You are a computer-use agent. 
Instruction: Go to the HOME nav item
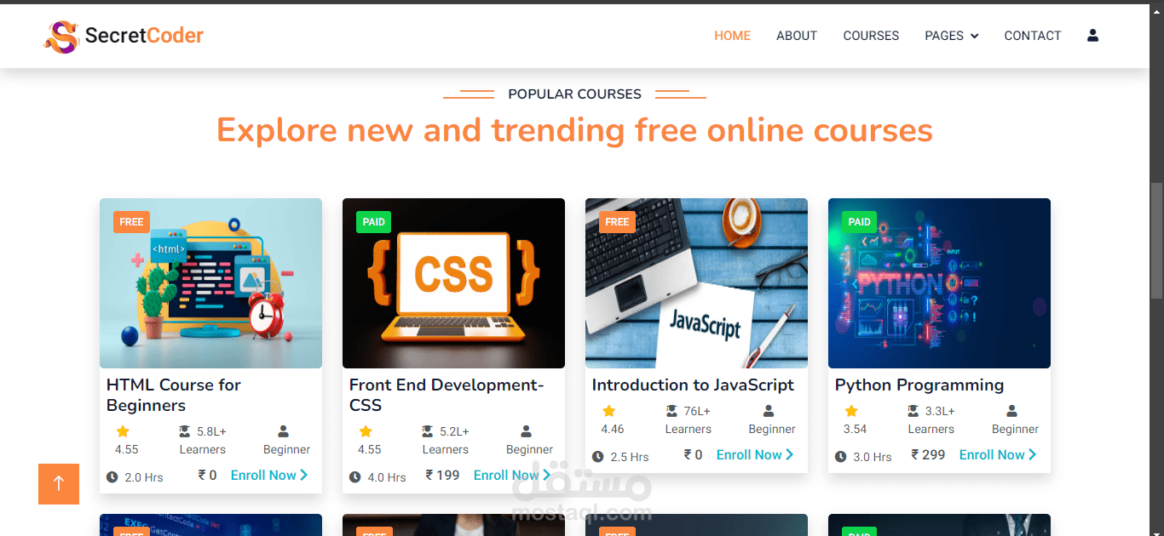pyautogui.click(x=733, y=36)
